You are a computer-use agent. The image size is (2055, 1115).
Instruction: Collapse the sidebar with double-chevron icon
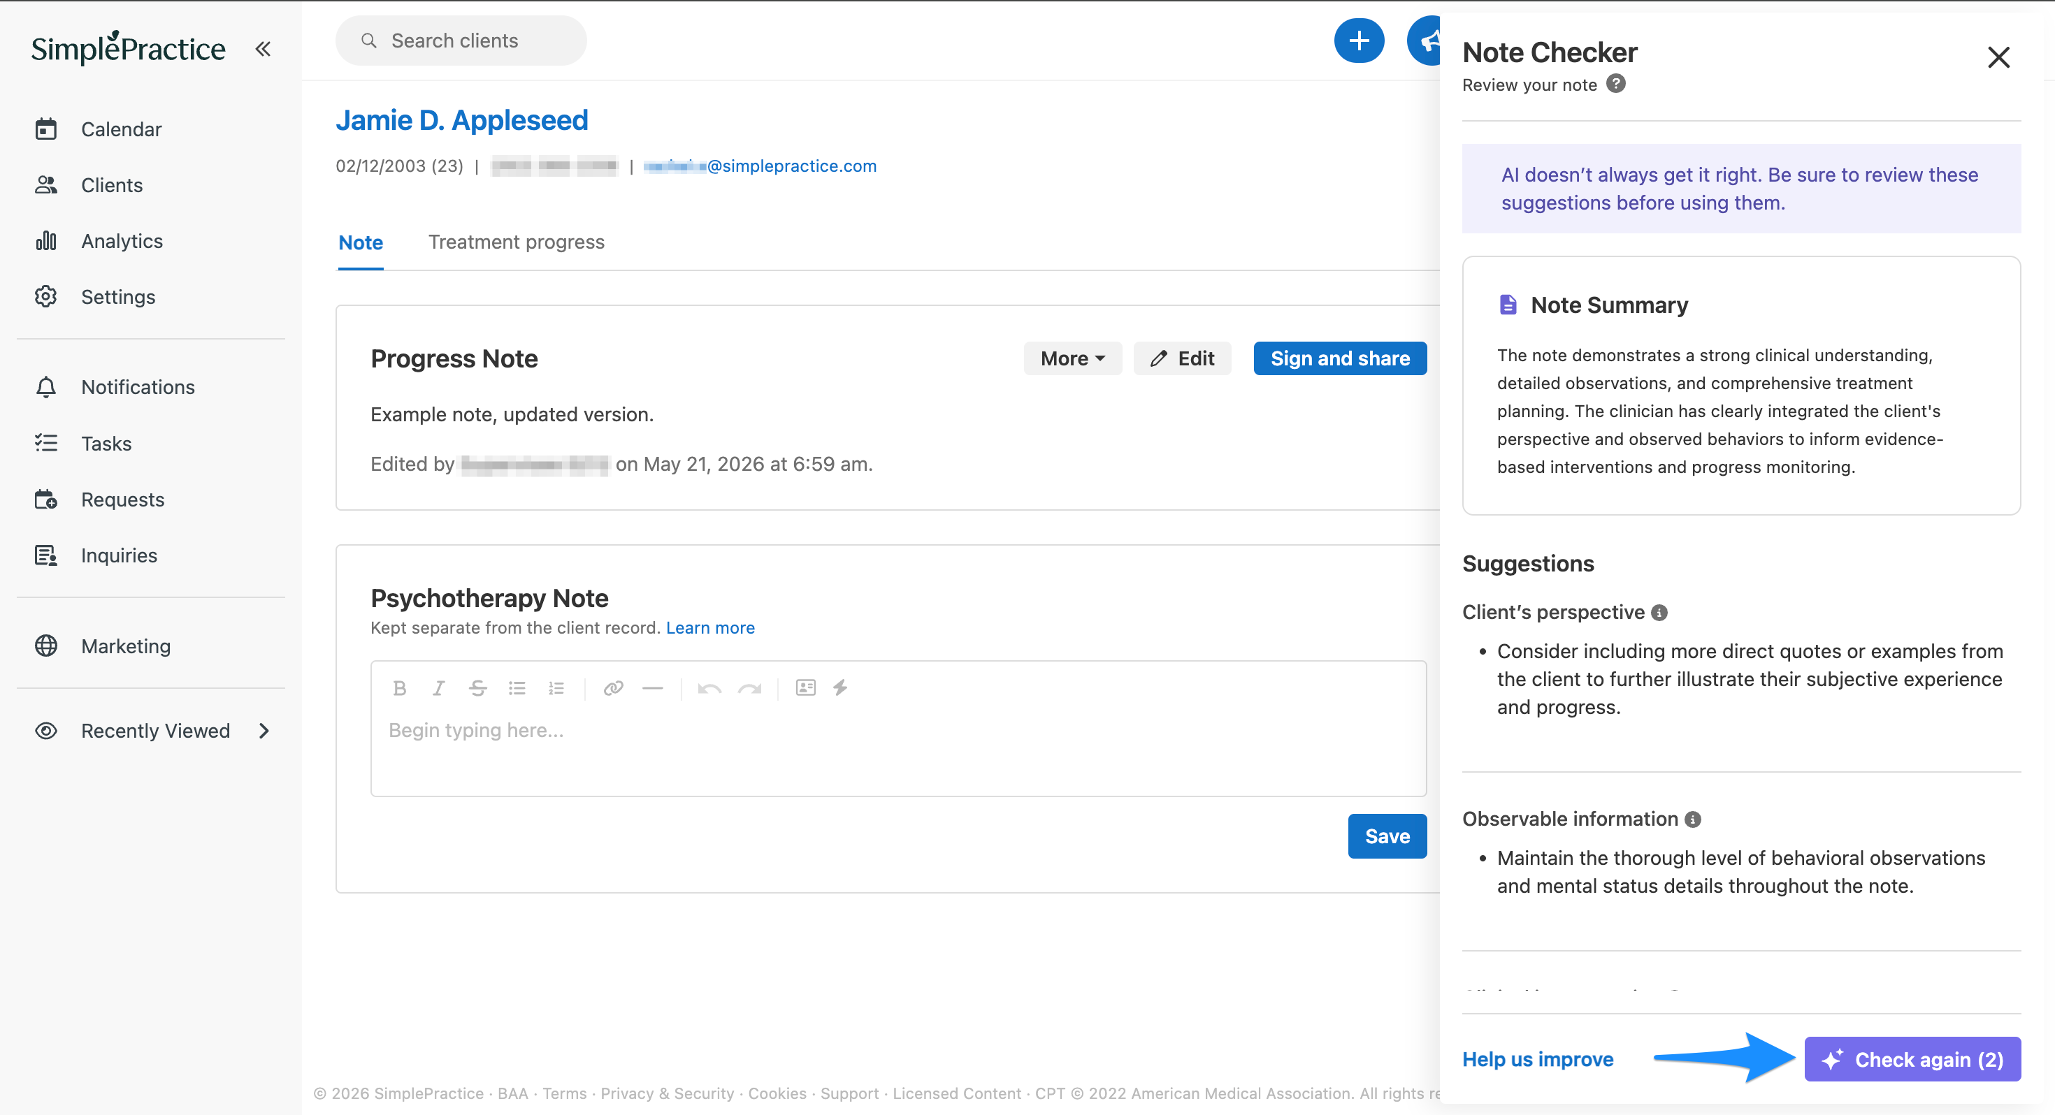(x=264, y=49)
